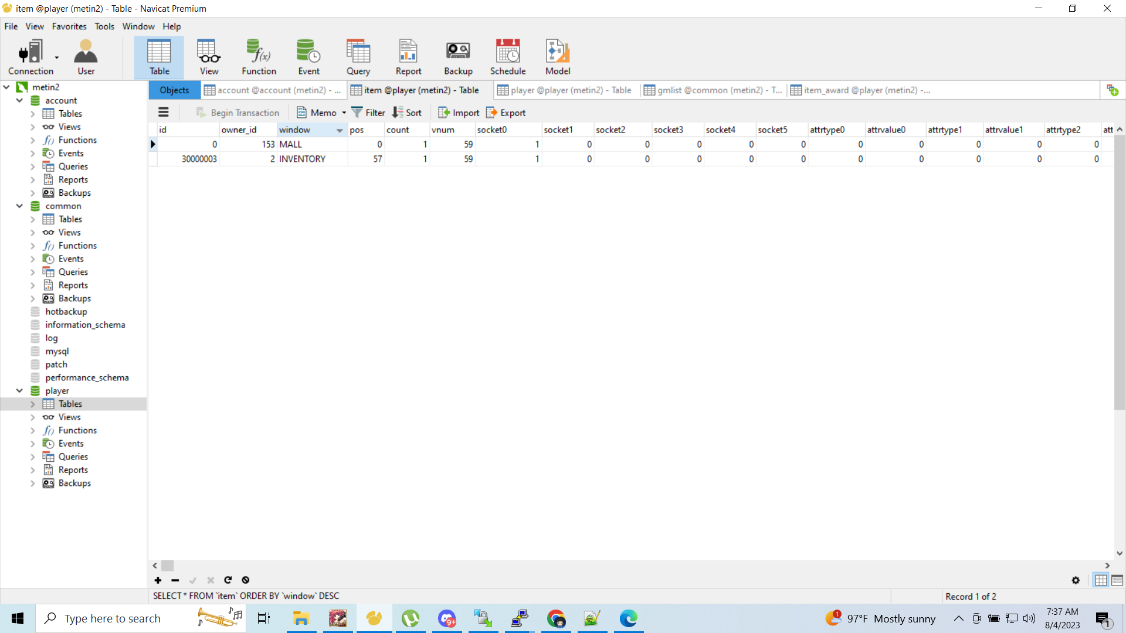Open the Memo dropdown arrow
Viewport: 1126px width, 633px height.
344,113
